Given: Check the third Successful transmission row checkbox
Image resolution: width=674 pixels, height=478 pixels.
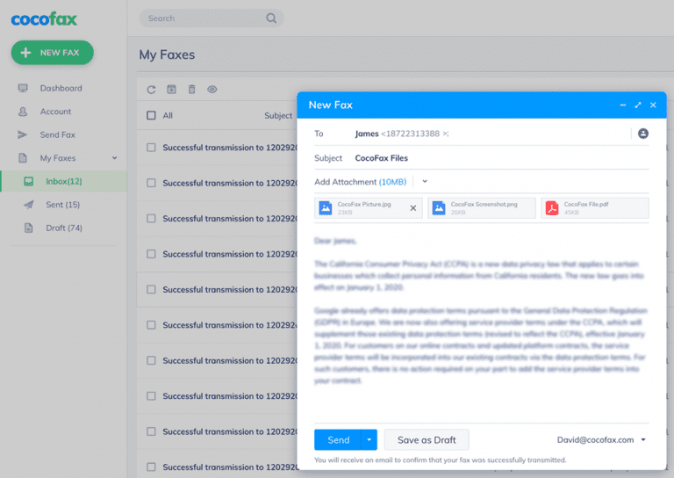Looking at the screenshot, I should [x=151, y=219].
